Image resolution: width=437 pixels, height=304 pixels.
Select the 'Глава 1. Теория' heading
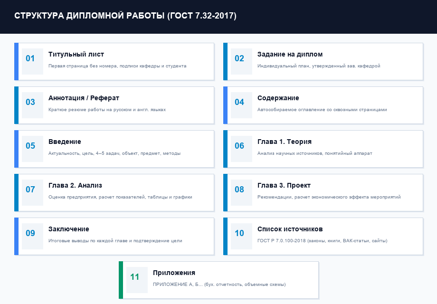click(284, 142)
